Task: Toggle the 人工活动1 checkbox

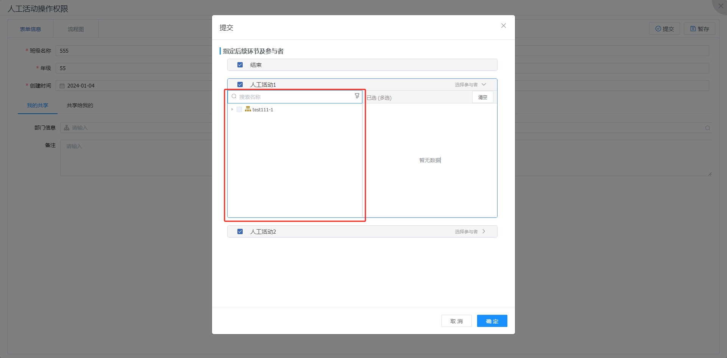Action: [x=240, y=84]
